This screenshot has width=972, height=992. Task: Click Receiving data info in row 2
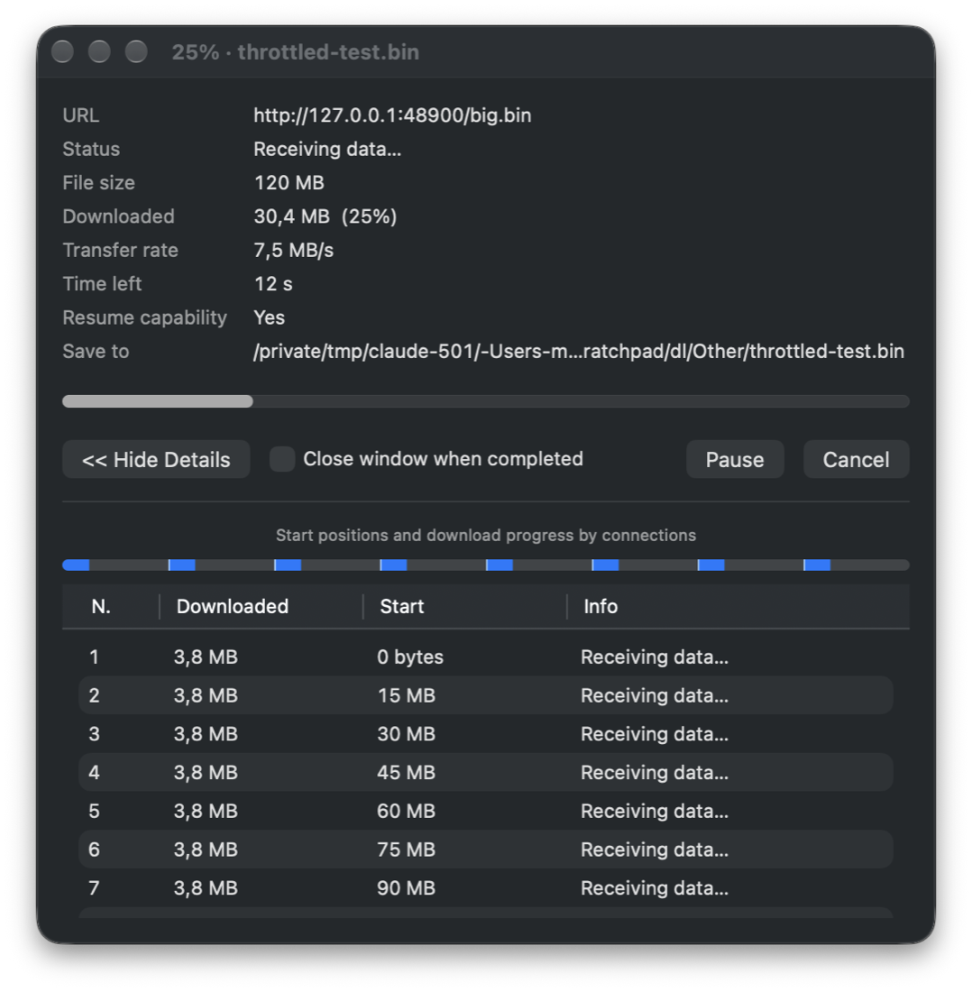[x=655, y=695]
